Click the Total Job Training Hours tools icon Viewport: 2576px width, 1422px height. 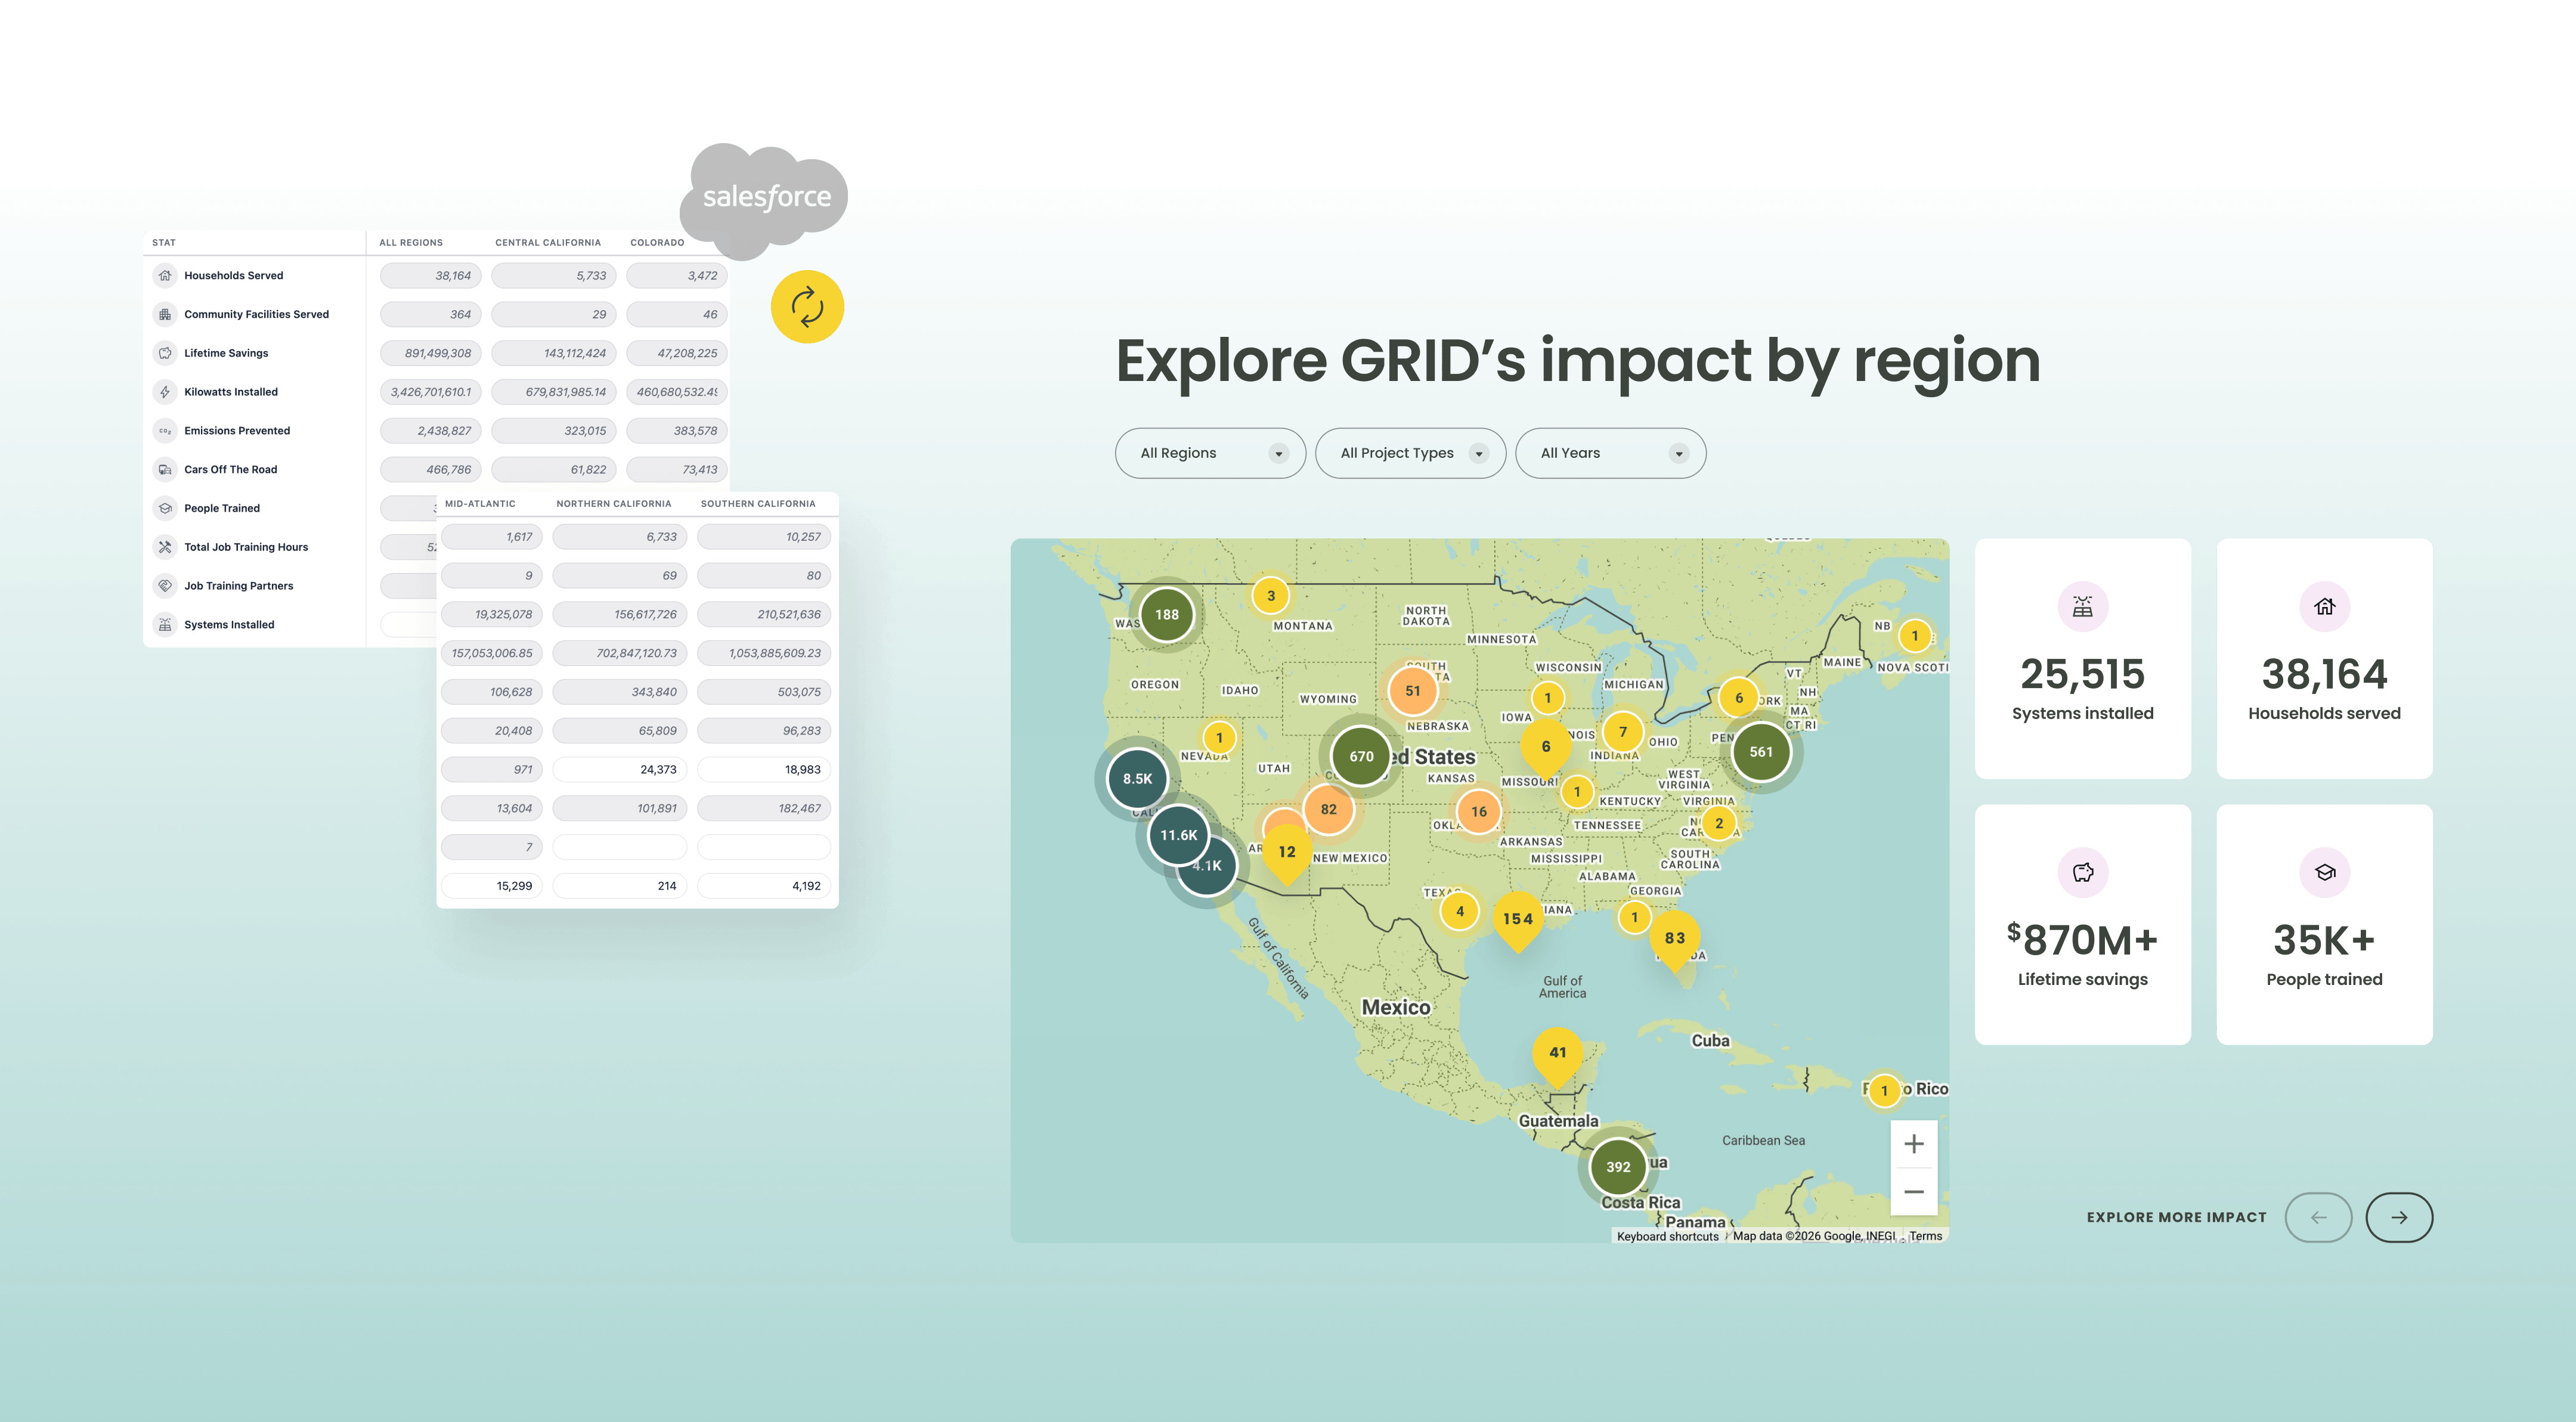165,547
